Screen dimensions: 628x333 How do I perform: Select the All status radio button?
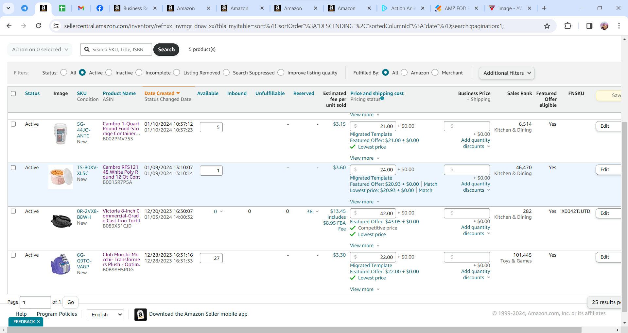pos(64,72)
